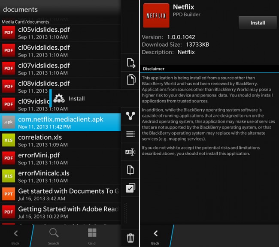This screenshot has width=279, height=247.
Task: Open correlation.xls
Action: [61, 141]
